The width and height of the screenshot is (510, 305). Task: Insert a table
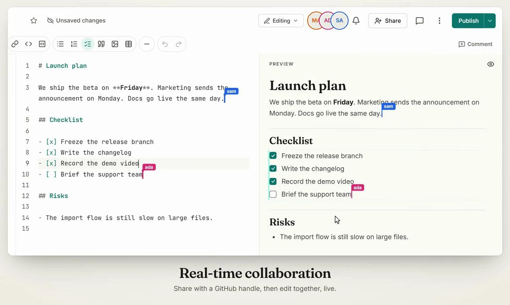click(129, 44)
